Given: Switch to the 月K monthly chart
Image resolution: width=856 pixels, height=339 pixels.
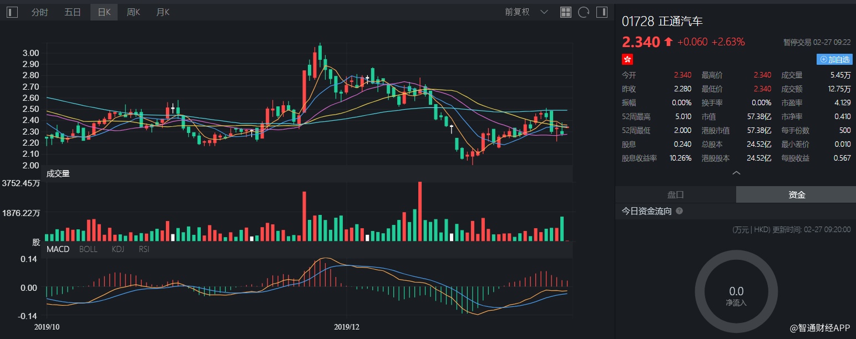Looking at the screenshot, I should pyautogui.click(x=163, y=12).
